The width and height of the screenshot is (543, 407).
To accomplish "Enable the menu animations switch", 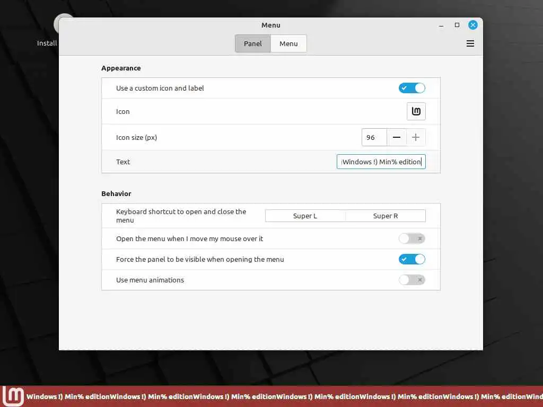I will (411, 280).
